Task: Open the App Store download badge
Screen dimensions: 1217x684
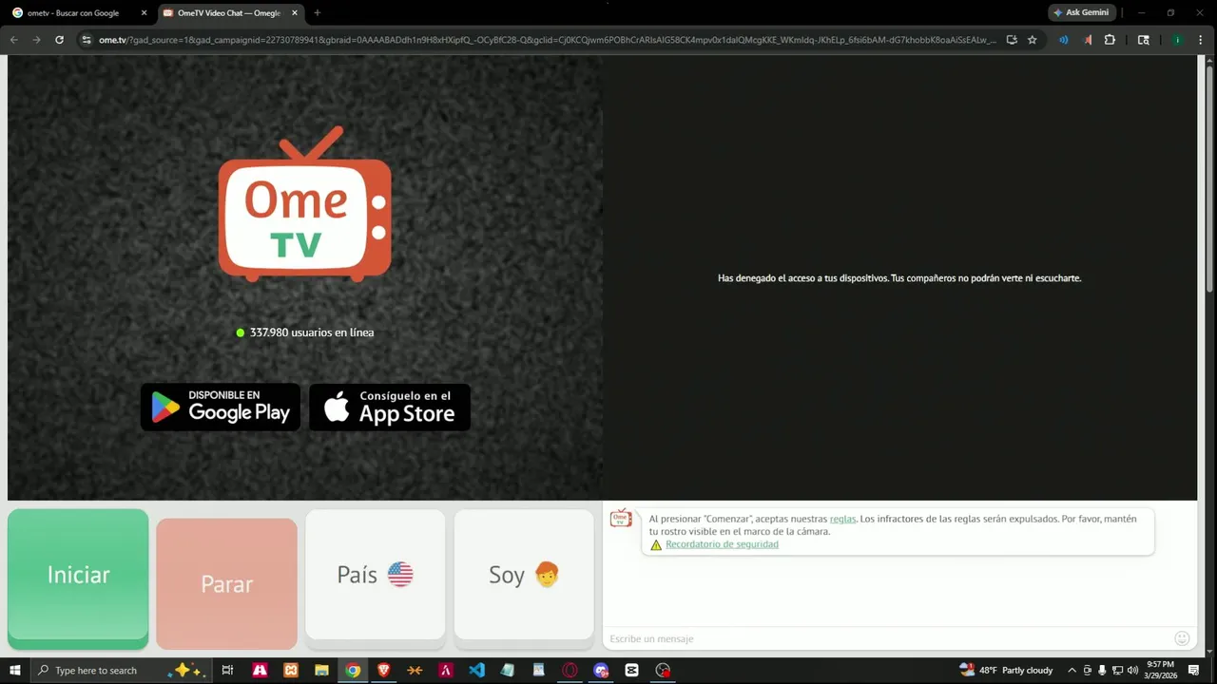Action: click(x=390, y=408)
